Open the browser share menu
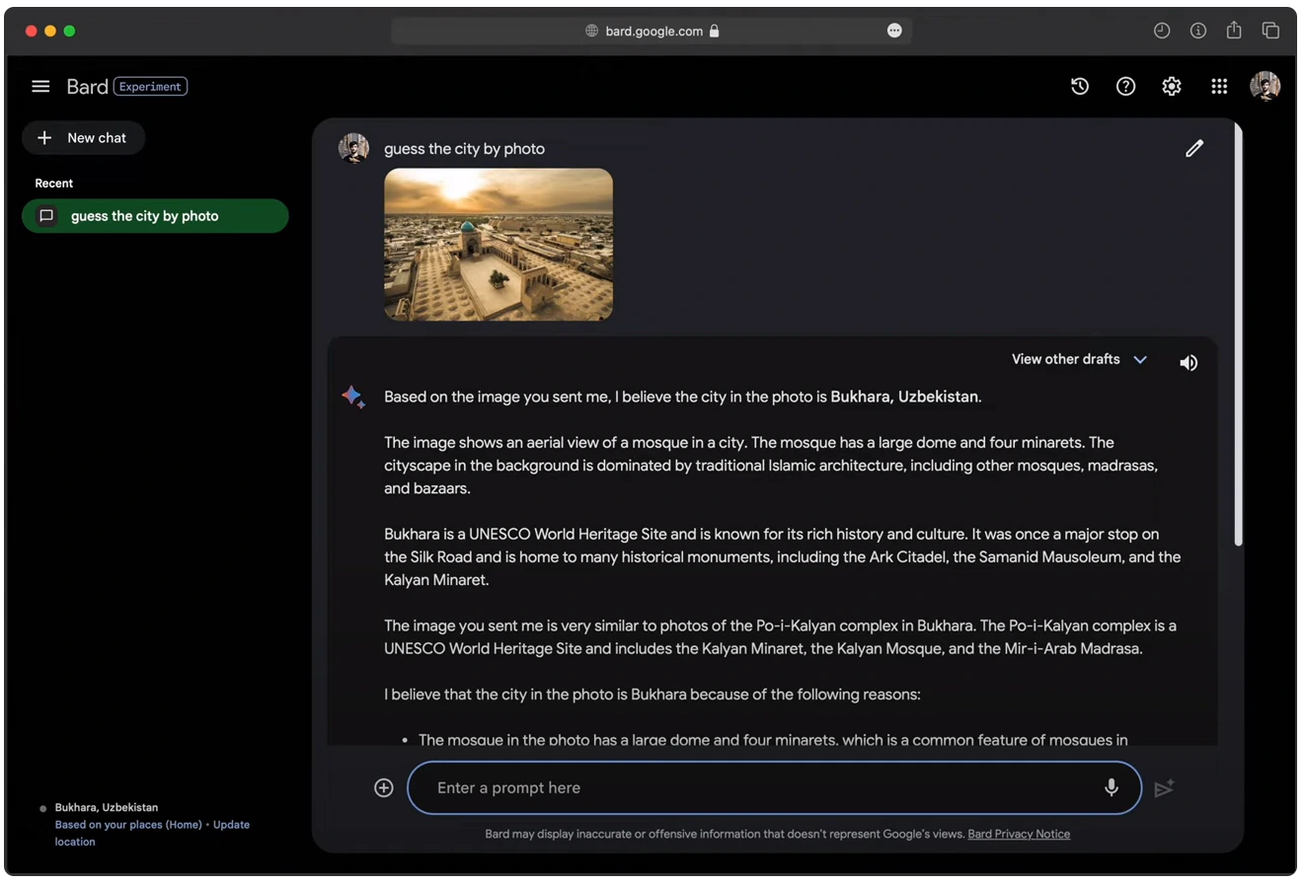 pyautogui.click(x=1234, y=31)
